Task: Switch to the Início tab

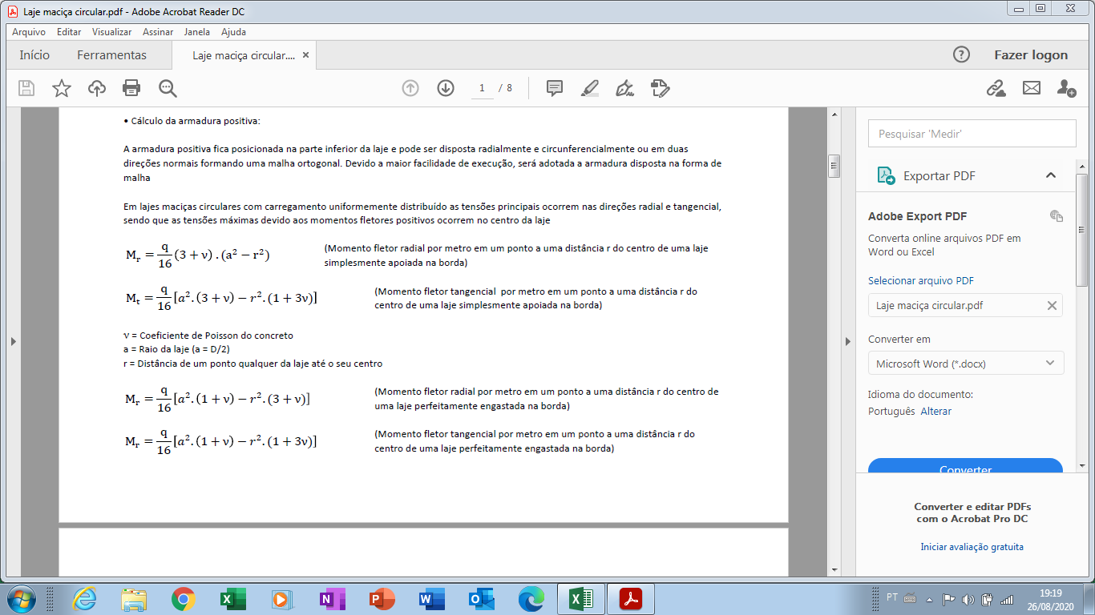Action: [34, 55]
